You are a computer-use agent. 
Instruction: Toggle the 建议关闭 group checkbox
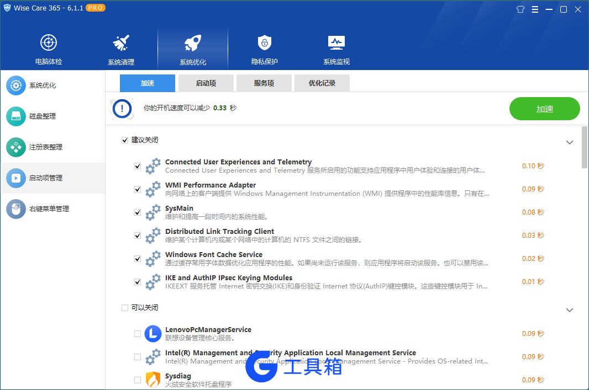125,140
